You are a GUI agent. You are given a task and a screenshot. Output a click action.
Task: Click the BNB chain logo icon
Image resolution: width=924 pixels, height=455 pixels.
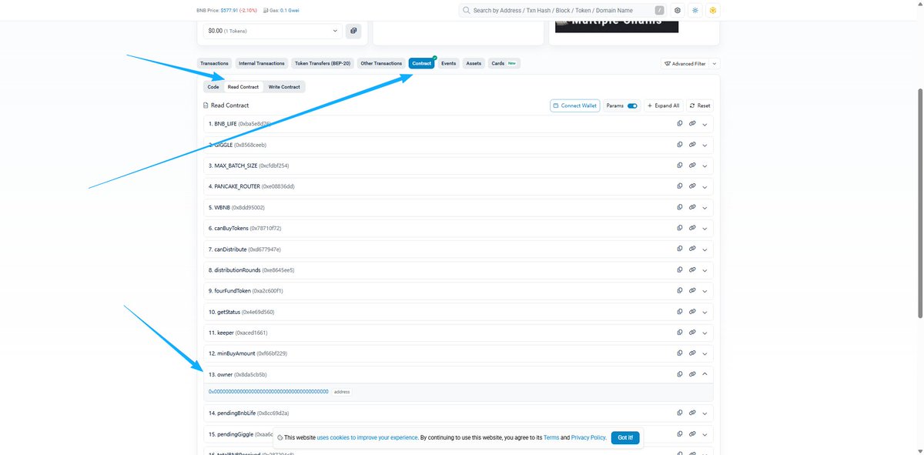click(x=713, y=11)
